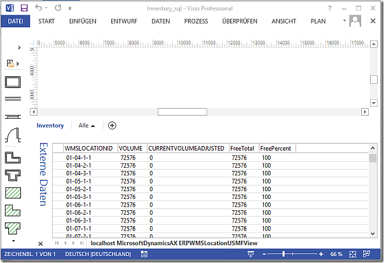Select the green hatched T-space shape
Viewport: 384px width, 263px height.
pyautogui.click(x=13, y=228)
